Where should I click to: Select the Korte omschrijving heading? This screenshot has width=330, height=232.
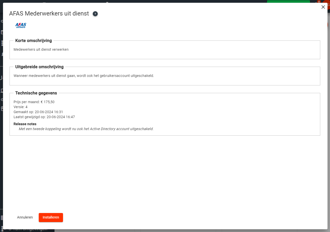point(33,40)
